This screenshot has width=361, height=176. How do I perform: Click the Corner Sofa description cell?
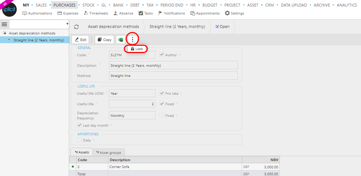(175, 167)
